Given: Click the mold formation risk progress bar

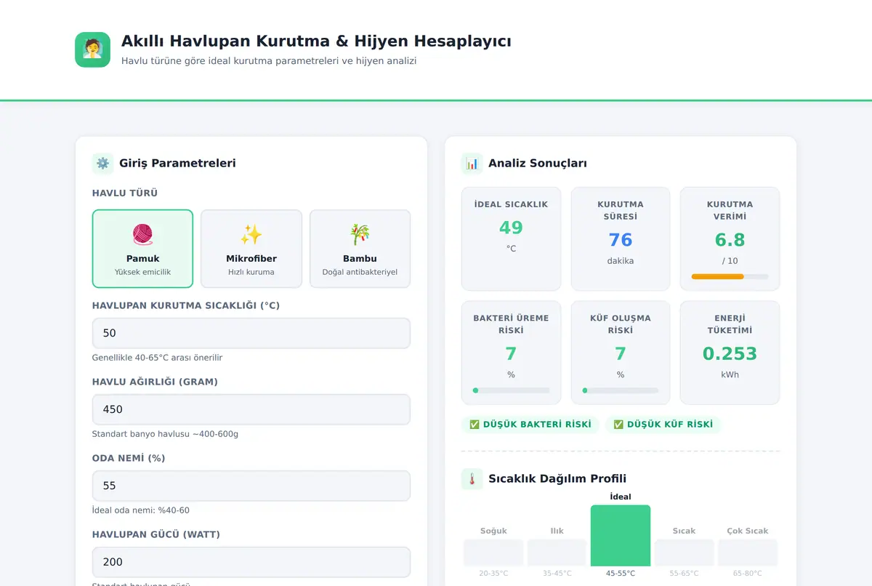Looking at the screenshot, I should (x=620, y=390).
